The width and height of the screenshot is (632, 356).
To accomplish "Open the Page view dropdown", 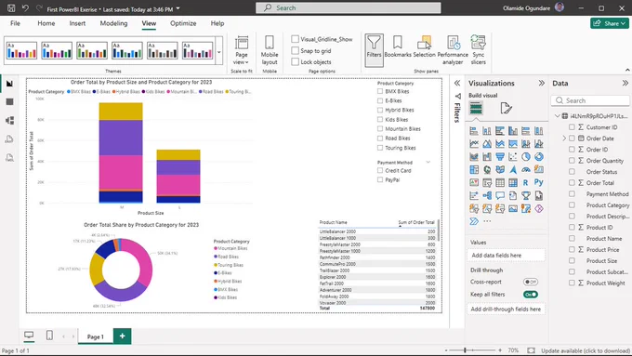I will tap(242, 50).
